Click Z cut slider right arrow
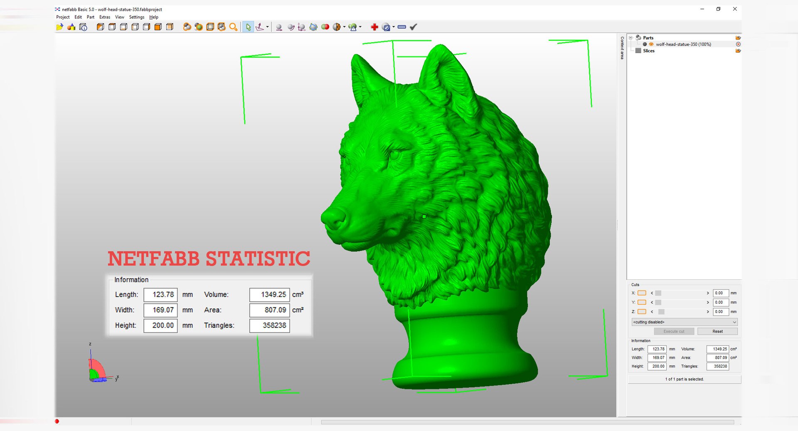This screenshot has height=431, width=798. tap(708, 311)
